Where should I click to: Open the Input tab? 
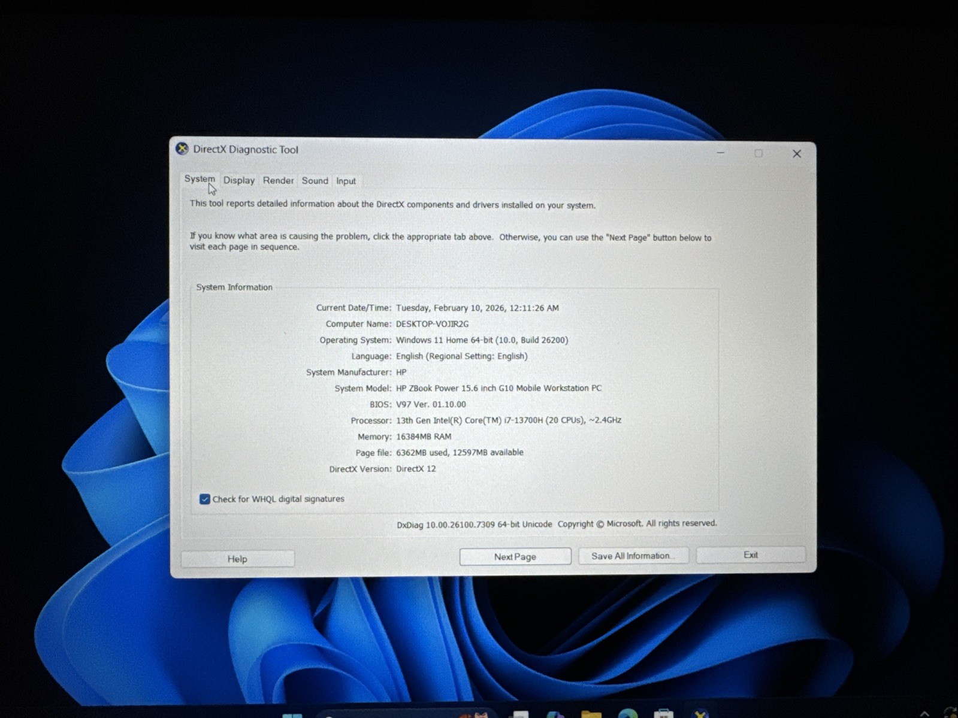coord(346,181)
